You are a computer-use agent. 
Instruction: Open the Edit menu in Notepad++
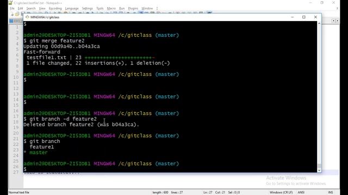(x=21, y=9)
